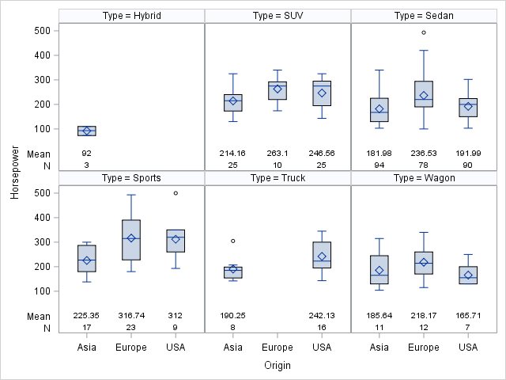The height and width of the screenshot is (380, 506).
Task: Select the "Type = Sedan" panel header
Action: [x=424, y=16]
